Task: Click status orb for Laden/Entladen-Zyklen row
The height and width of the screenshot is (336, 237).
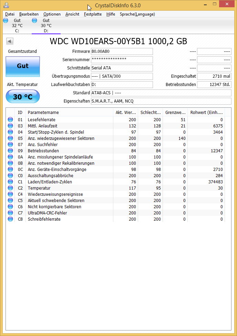Action: point(10,182)
